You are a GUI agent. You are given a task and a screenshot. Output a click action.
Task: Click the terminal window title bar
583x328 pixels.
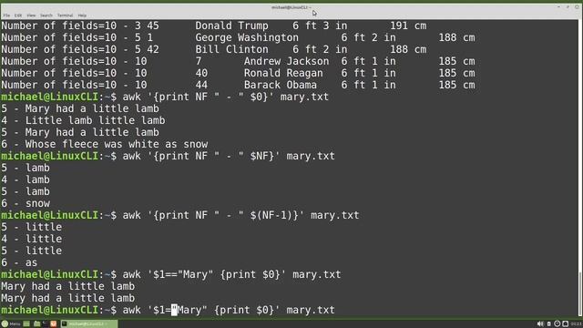pos(291,7)
